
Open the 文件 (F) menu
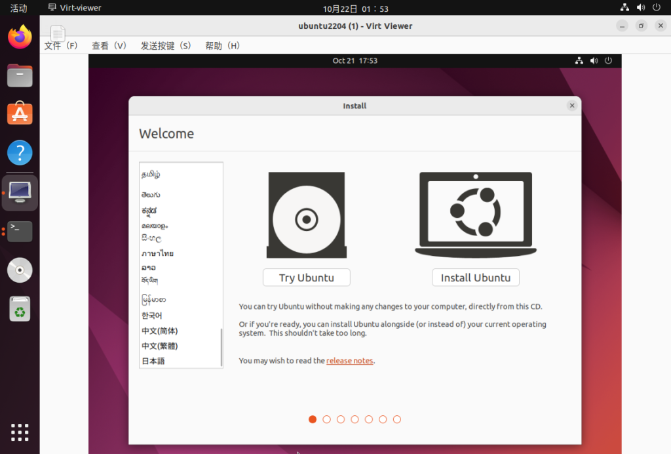(61, 46)
